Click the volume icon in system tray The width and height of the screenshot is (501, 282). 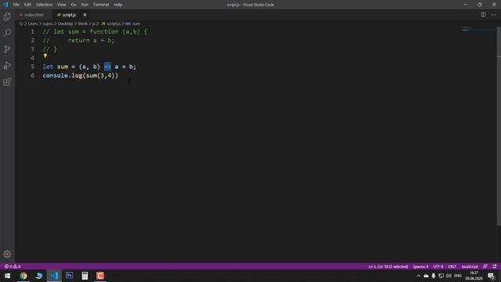[449, 276]
